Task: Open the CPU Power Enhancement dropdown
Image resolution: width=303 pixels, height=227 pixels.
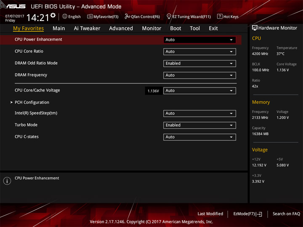Action: click(199, 40)
